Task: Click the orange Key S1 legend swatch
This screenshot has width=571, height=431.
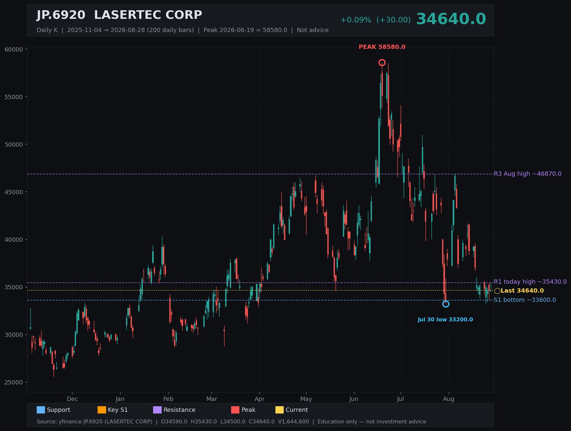Action: coord(102,410)
